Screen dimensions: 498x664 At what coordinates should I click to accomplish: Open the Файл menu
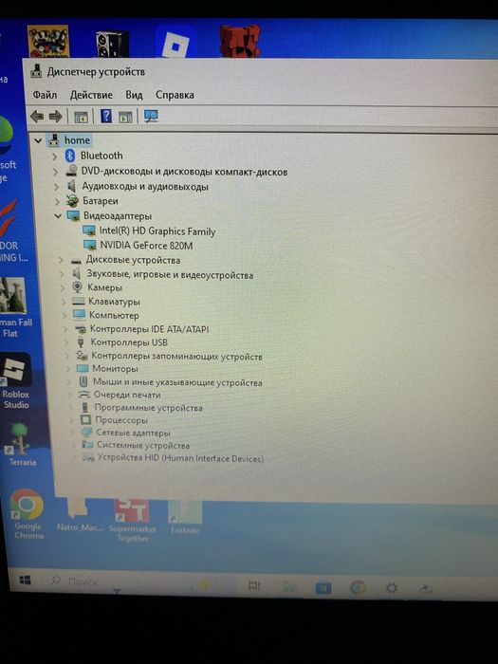click(x=45, y=95)
